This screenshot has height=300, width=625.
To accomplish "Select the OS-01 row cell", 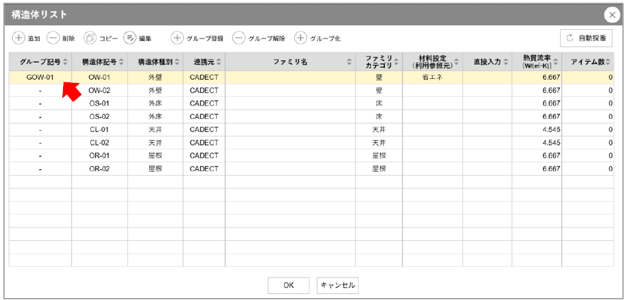I will [100, 103].
